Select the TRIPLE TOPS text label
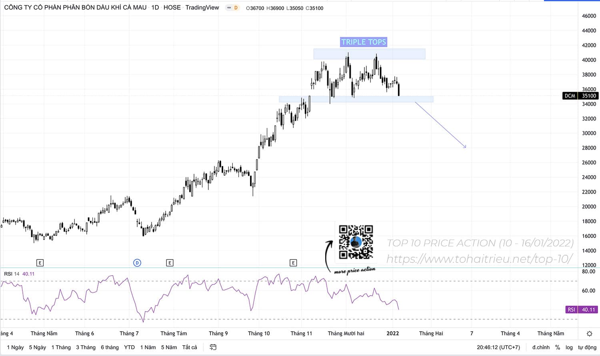 364,42
